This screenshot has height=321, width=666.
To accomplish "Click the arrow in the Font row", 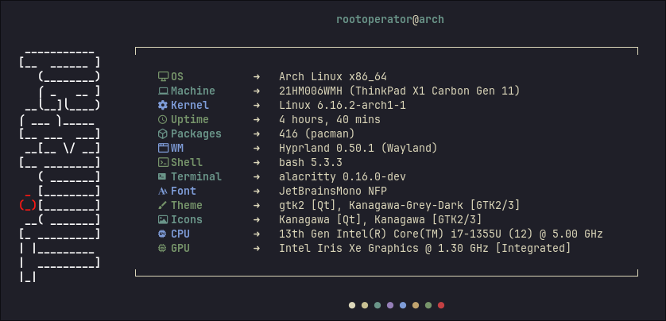I will 257,191.
